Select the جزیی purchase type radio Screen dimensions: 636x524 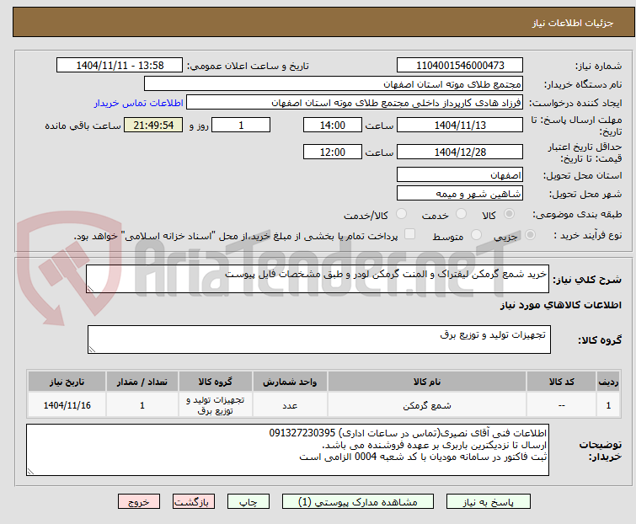(530, 235)
